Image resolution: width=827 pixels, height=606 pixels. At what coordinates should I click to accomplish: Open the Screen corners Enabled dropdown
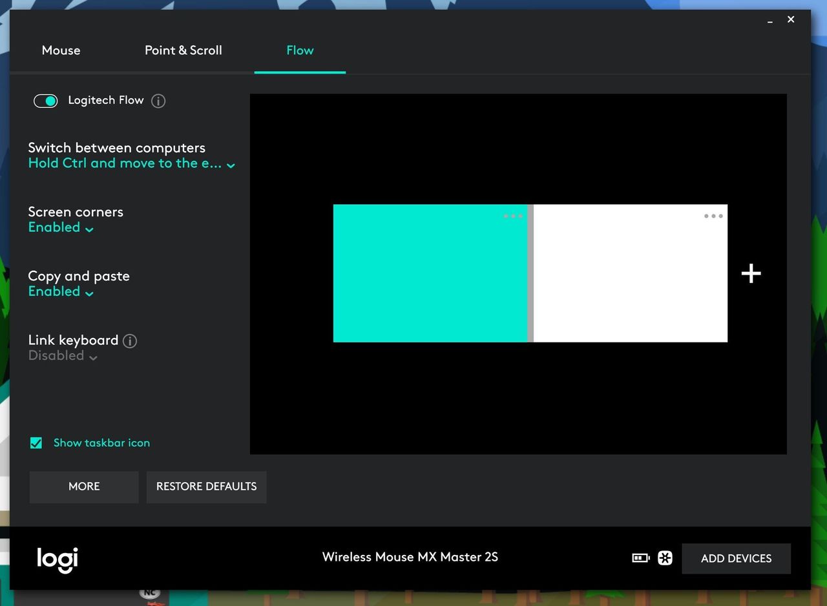pyautogui.click(x=61, y=227)
